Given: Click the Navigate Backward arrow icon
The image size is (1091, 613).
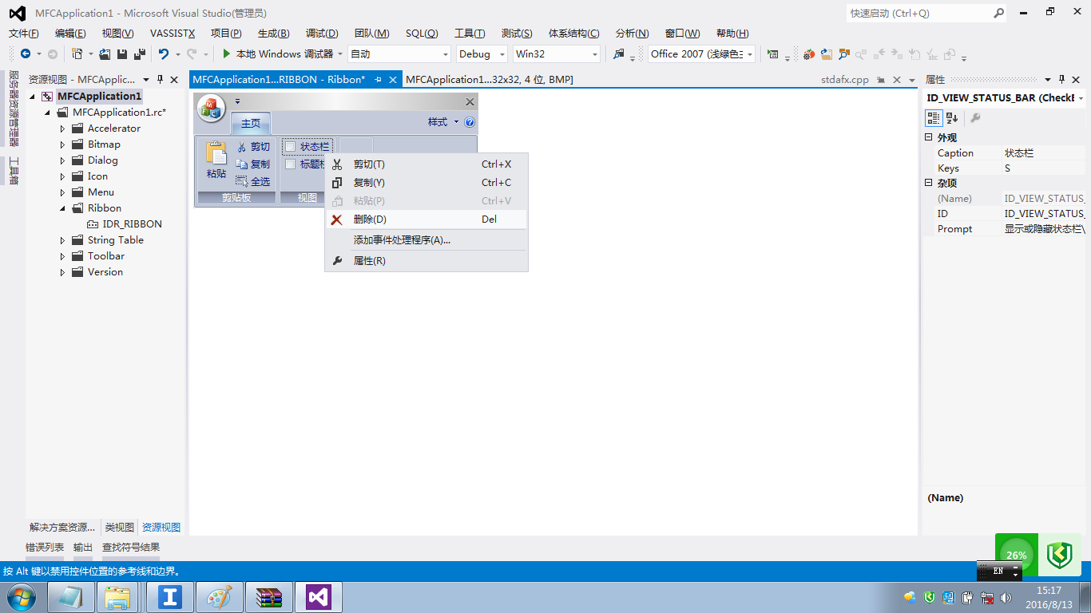Looking at the screenshot, I should click(x=26, y=54).
